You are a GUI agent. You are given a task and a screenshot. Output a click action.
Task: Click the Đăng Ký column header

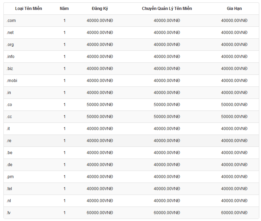[100, 9]
